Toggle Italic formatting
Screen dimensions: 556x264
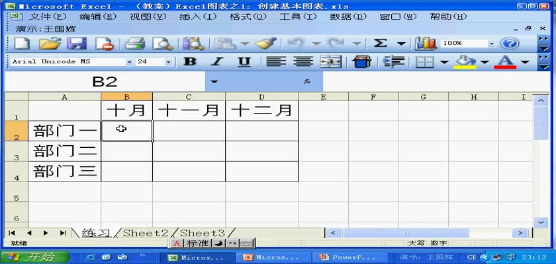click(x=218, y=62)
